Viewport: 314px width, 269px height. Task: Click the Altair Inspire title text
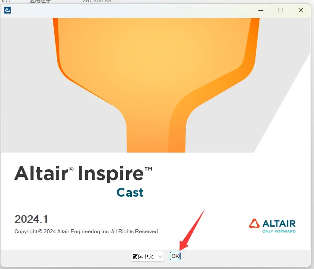(x=83, y=173)
